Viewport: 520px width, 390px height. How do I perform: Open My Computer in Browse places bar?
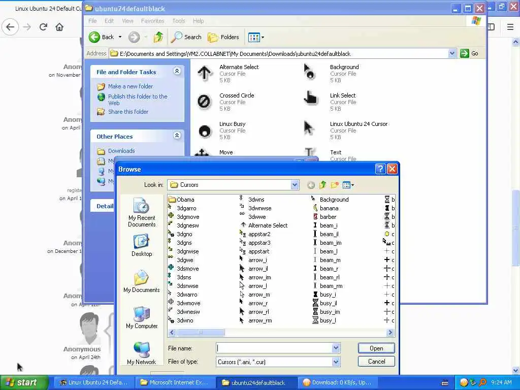point(142,317)
